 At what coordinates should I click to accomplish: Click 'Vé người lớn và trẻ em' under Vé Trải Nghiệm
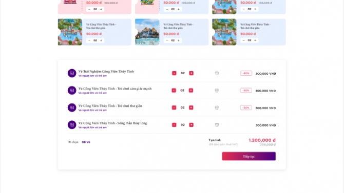tap(92, 76)
